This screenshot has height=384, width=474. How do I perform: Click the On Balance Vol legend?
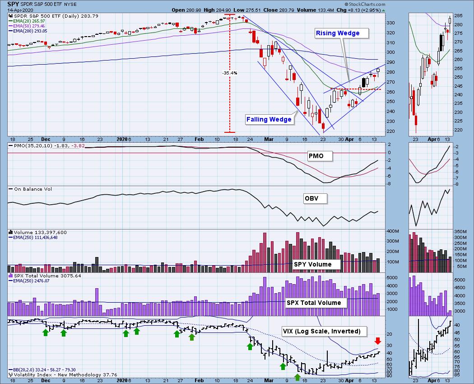[x=30, y=189]
